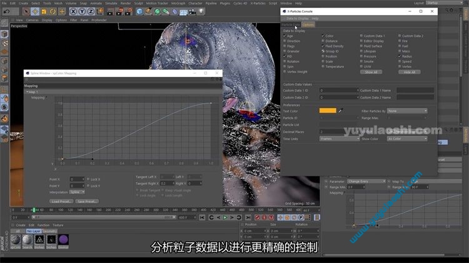Expand the Interpolation Spline dropdown
This screenshot has width=469, height=263.
(78, 192)
